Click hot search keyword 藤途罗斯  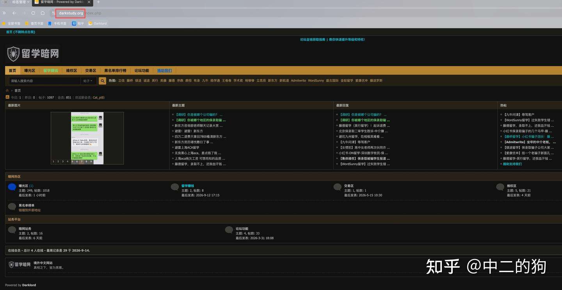click(376, 81)
